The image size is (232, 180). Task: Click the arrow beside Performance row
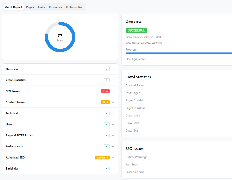[113, 146]
